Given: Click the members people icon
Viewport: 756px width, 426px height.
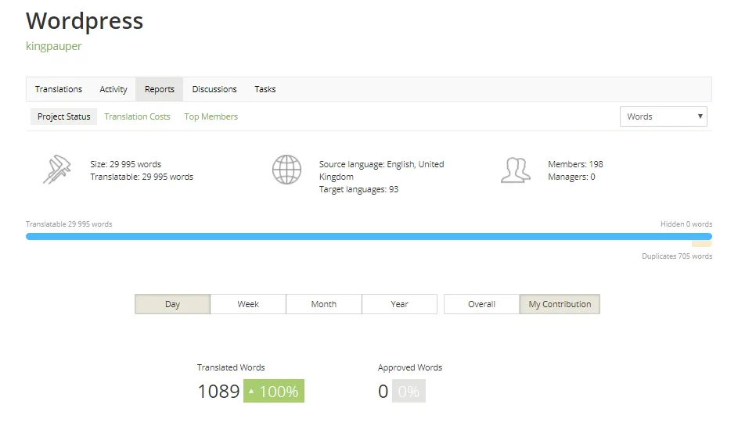Looking at the screenshot, I should tap(516, 170).
